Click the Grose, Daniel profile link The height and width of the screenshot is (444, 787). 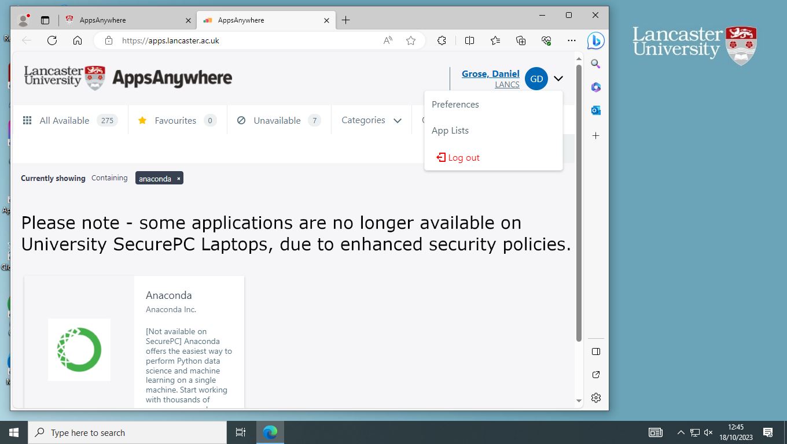(x=490, y=73)
